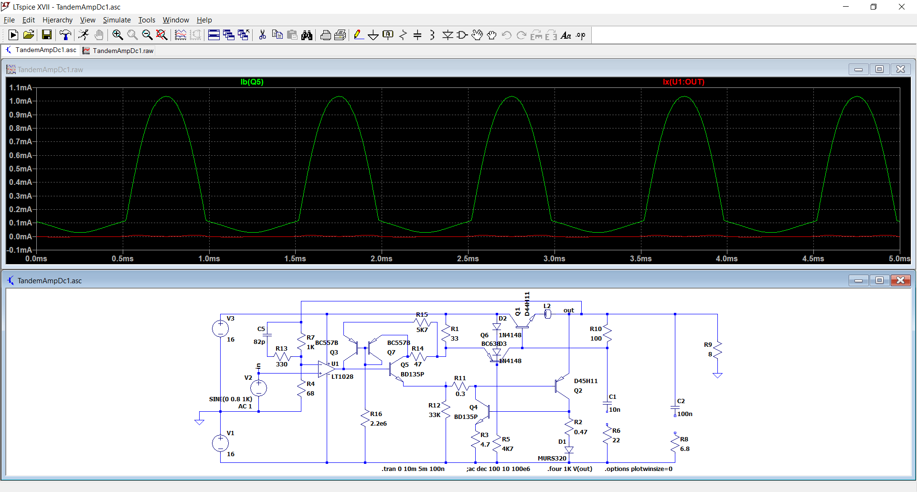This screenshot has width=917, height=492.
Task: Click the V3 voltage source symbol
Action: [221, 329]
